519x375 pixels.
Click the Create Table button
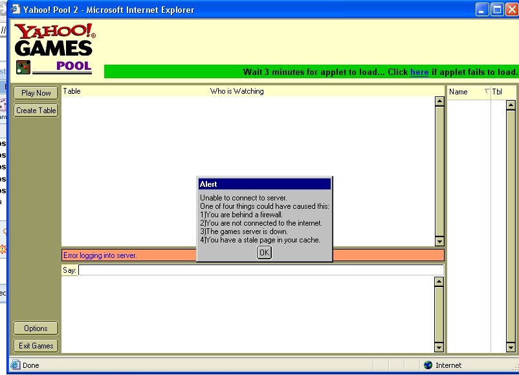[x=36, y=111]
